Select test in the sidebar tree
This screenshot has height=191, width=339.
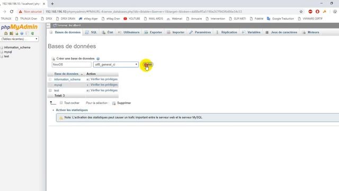point(6,56)
